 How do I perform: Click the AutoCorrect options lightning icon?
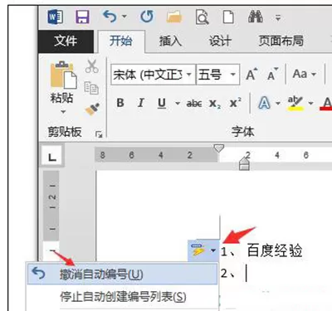click(x=198, y=250)
